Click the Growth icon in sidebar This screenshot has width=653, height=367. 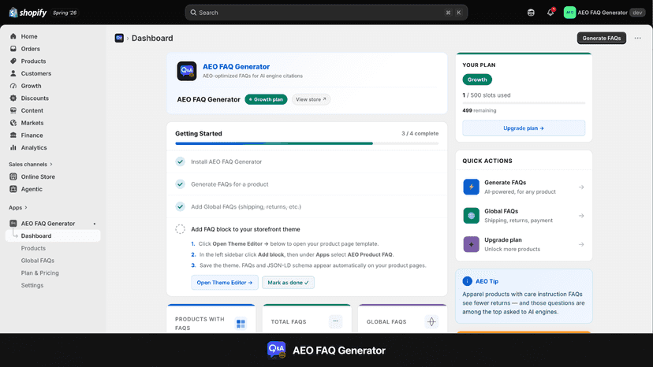tap(13, 86)
